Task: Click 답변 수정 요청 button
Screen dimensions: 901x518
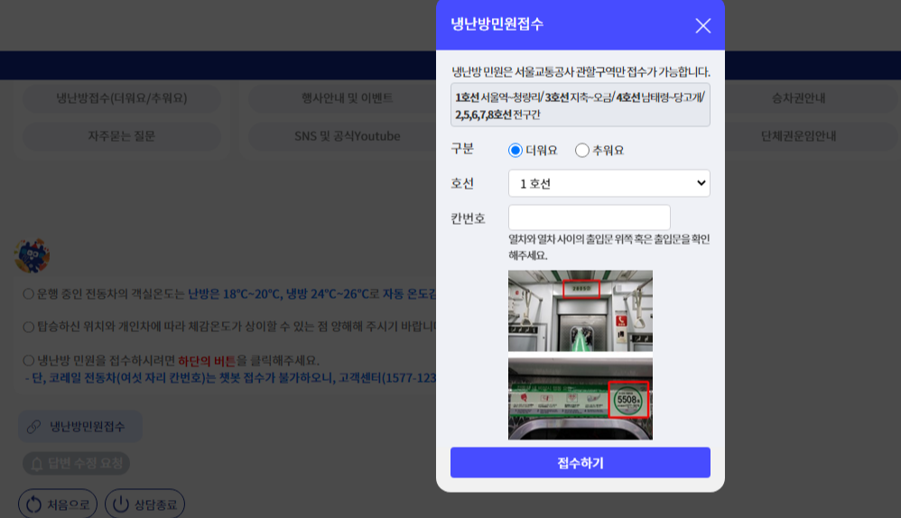Action: point(76,463)
